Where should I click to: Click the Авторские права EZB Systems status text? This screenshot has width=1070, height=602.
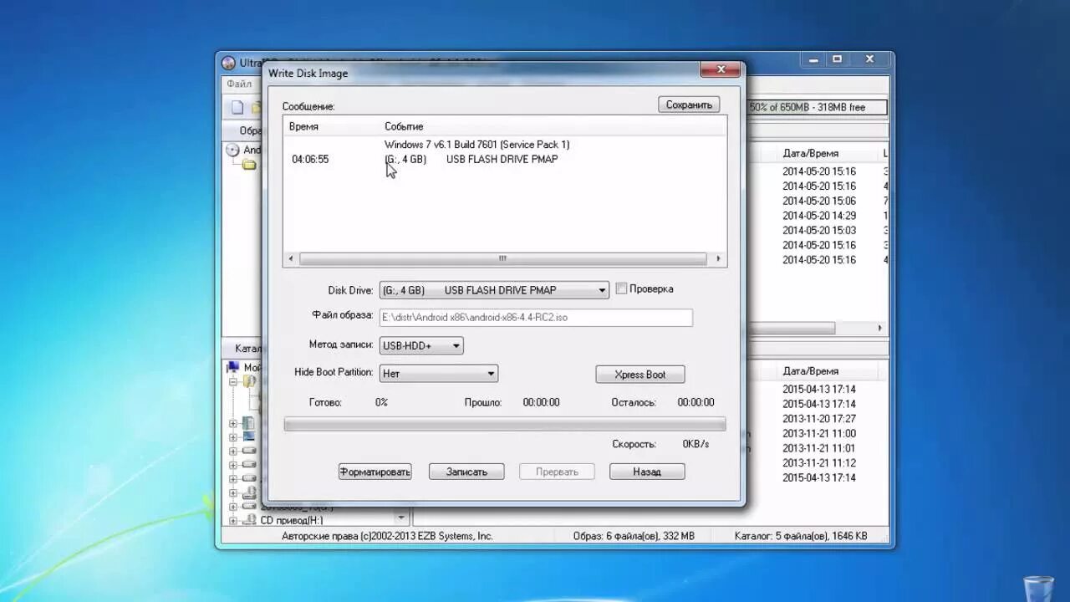pos(387,536)
